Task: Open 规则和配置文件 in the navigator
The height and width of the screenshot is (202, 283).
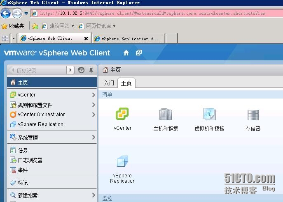Action: pyautogui.click(x=35, y=105)
